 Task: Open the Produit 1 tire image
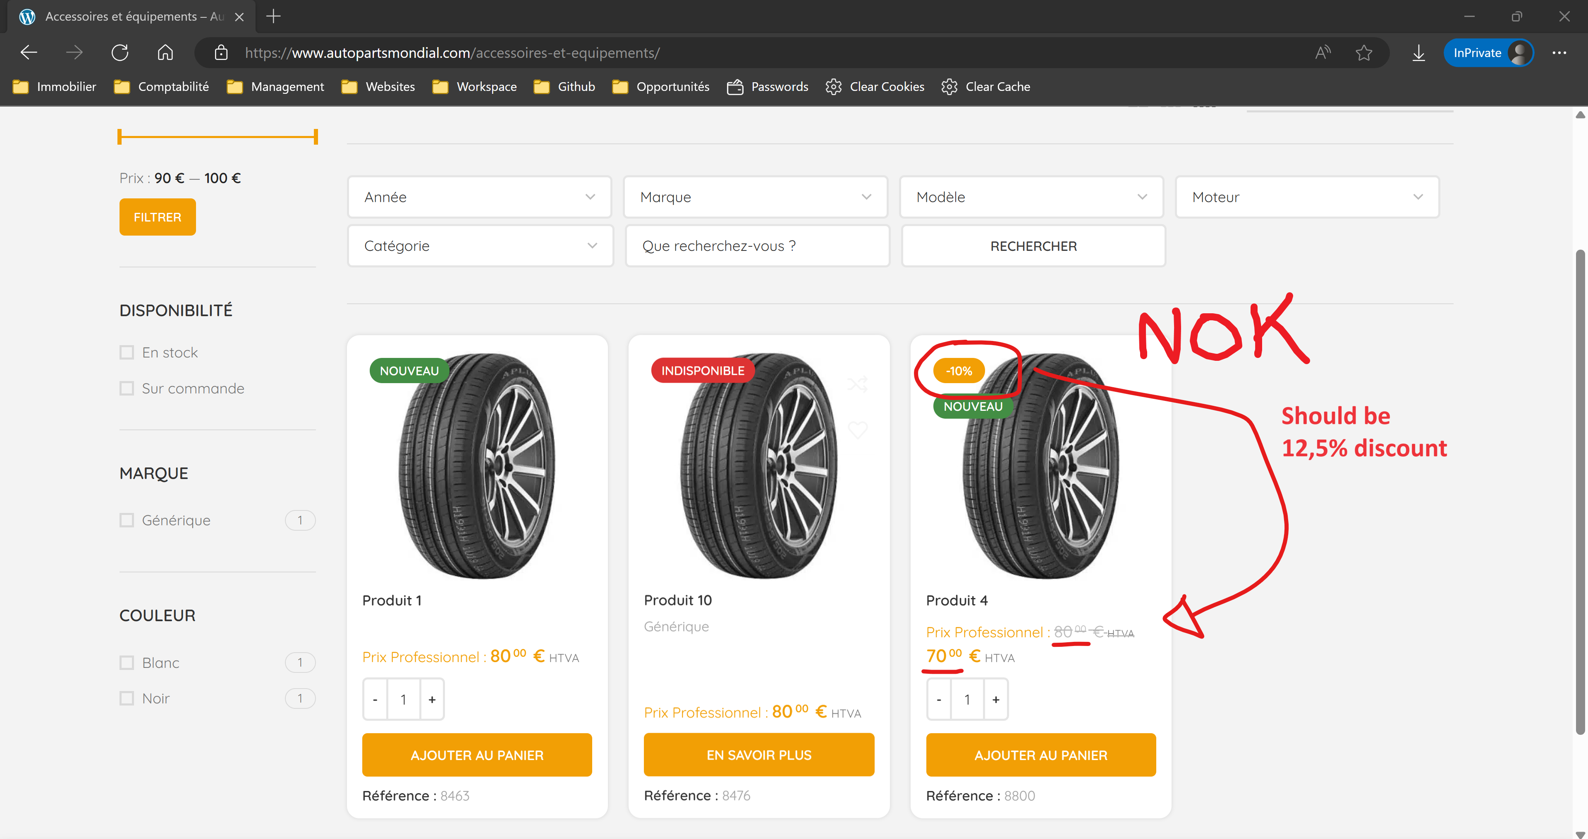(477, 466)
